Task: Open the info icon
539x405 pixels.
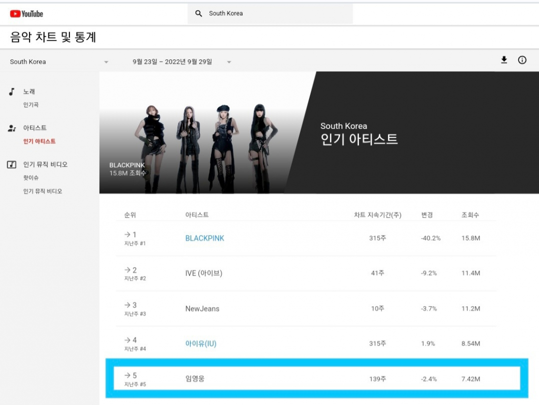Action: pyautogui.click(x=522, y=60)
